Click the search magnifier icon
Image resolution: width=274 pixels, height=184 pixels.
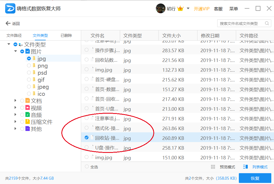(x=267, y=23)
